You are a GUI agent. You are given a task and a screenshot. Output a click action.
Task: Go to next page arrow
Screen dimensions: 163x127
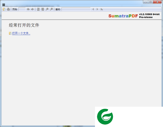[32, 9]
